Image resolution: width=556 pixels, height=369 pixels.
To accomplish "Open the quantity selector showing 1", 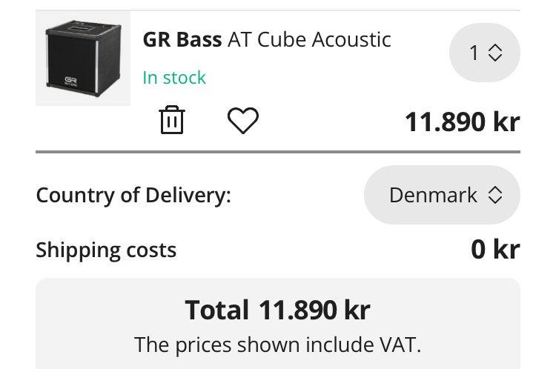I will click(x=485, y=53).
